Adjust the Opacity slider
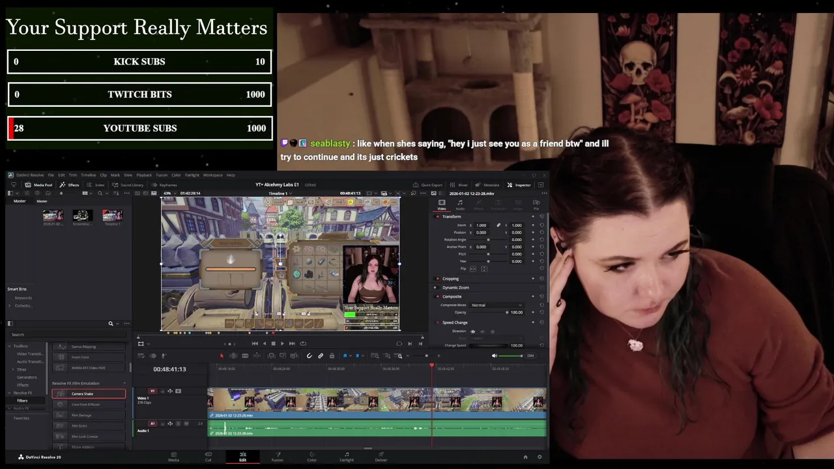Screen dimensions: 834x469 [x=488, y=312]
